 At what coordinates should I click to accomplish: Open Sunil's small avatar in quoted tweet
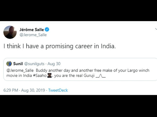coord(9,64)
